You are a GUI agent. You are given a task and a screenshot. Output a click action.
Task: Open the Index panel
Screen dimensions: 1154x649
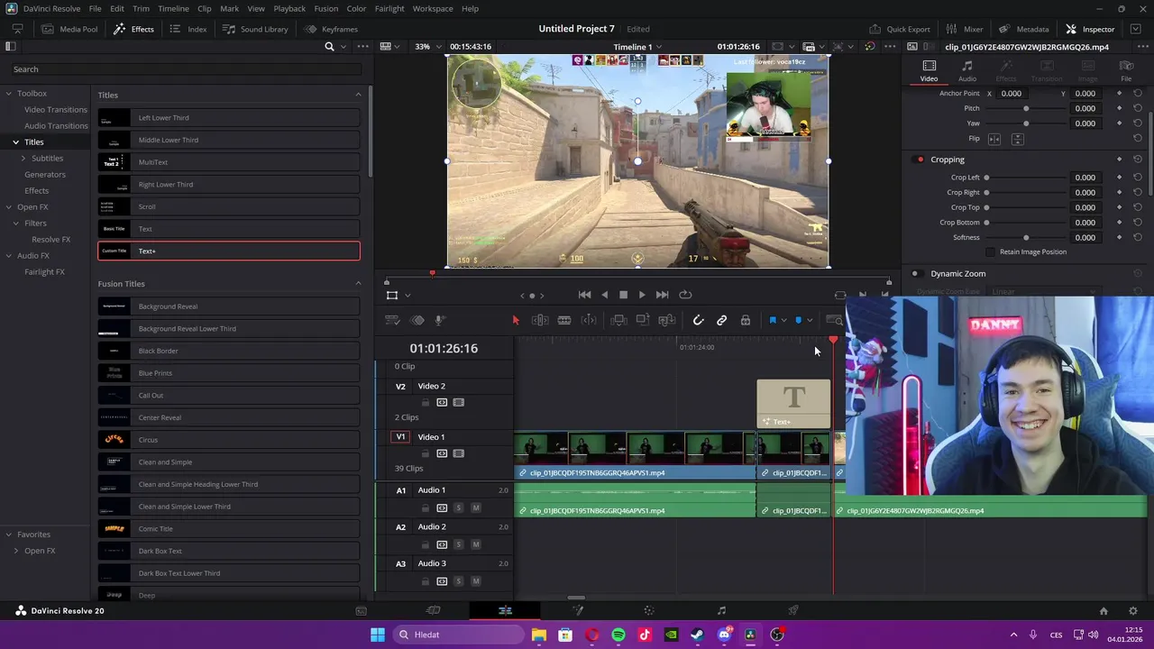[x=188, y=29]
